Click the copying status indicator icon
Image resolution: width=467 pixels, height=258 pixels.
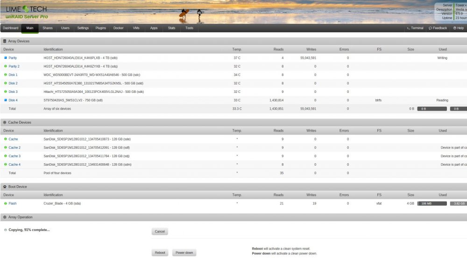point(5,230)
